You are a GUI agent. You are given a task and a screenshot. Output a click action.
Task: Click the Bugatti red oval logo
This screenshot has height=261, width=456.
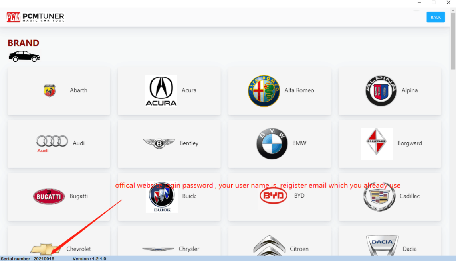(x=49, y=196)
